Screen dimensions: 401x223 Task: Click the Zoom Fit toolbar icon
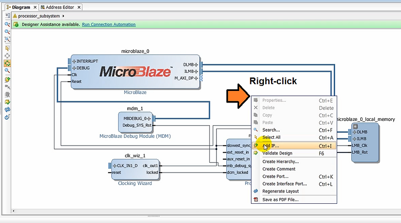(x=7, y=40)
